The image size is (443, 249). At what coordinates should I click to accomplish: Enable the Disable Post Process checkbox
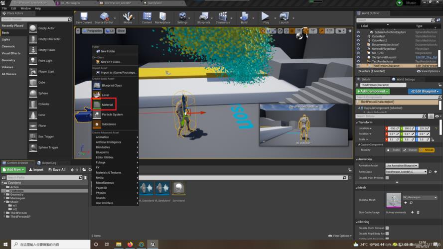pyautogui.click(x=387, y=178)
